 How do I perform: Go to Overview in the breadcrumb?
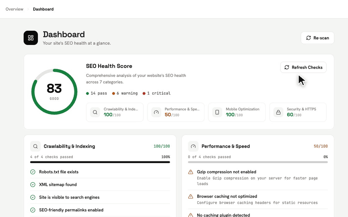click(14, 9)
